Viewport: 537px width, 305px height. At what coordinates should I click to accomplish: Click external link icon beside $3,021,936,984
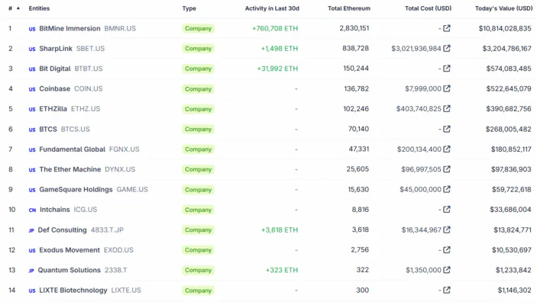click(x=447, y=49)
